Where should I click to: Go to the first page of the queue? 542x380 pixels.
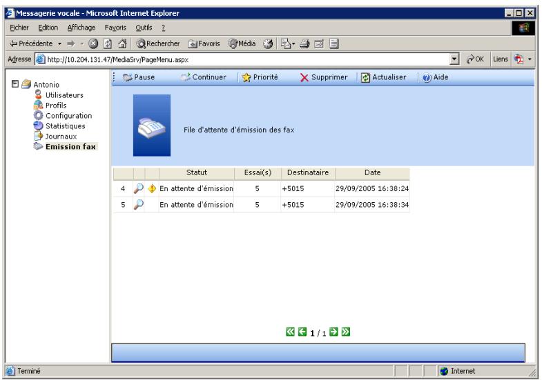(x=291, y=332)
